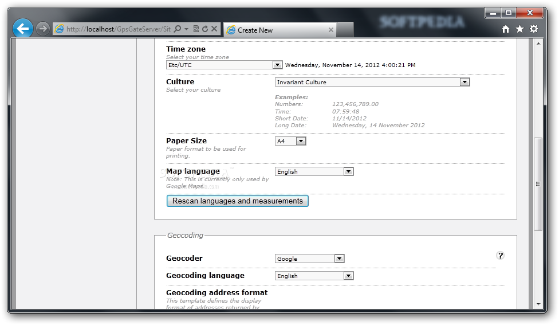Click the Paper Size heading
Viewport: 559px width, 325px height.
tap(187, 140)
